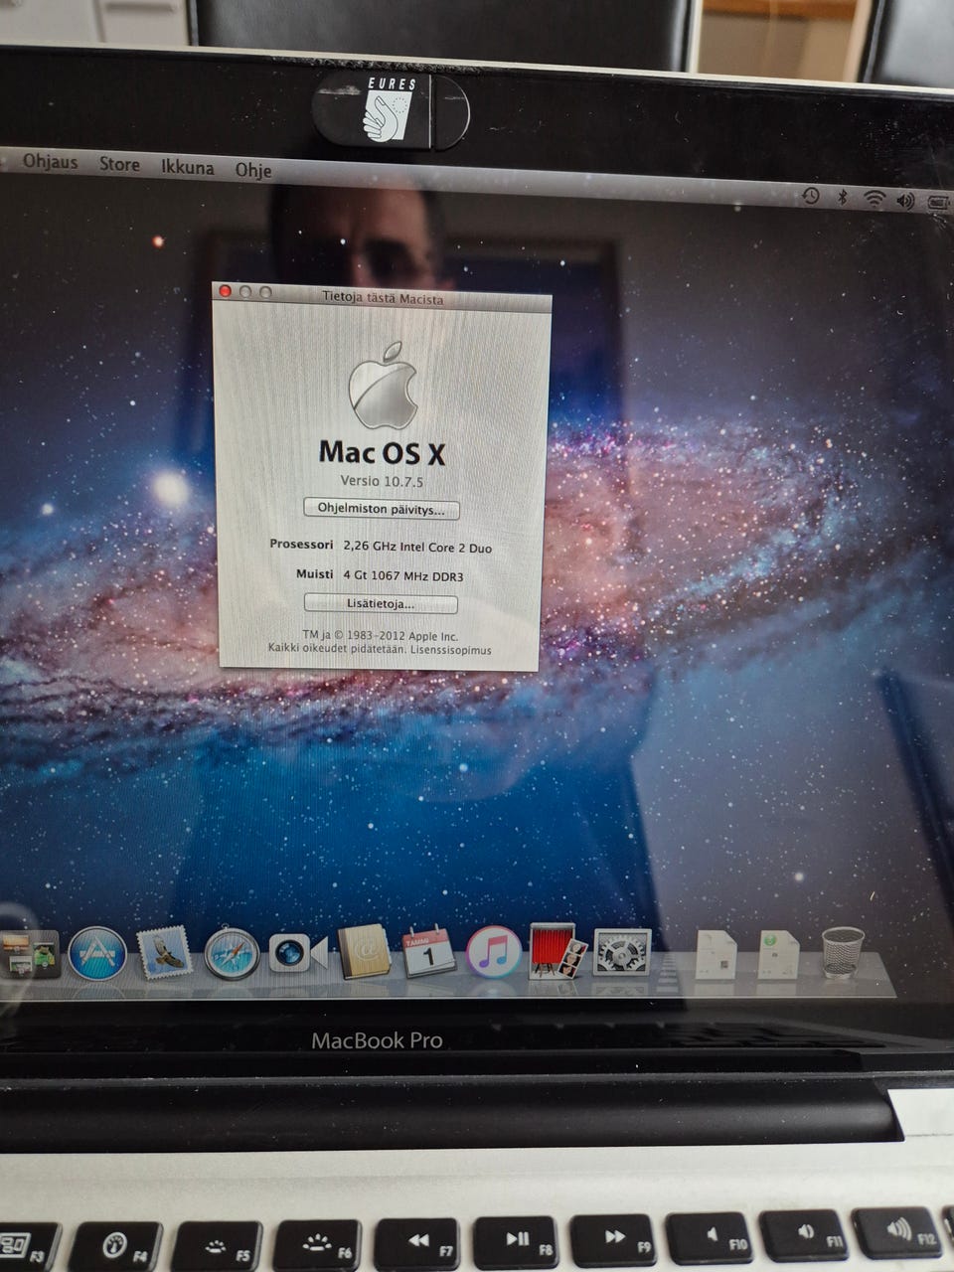Viewport: 954px width, 1272px height.
Task: Click the 2,26 GHz Intel Core 2 Duo value
Action: (417, 548)
